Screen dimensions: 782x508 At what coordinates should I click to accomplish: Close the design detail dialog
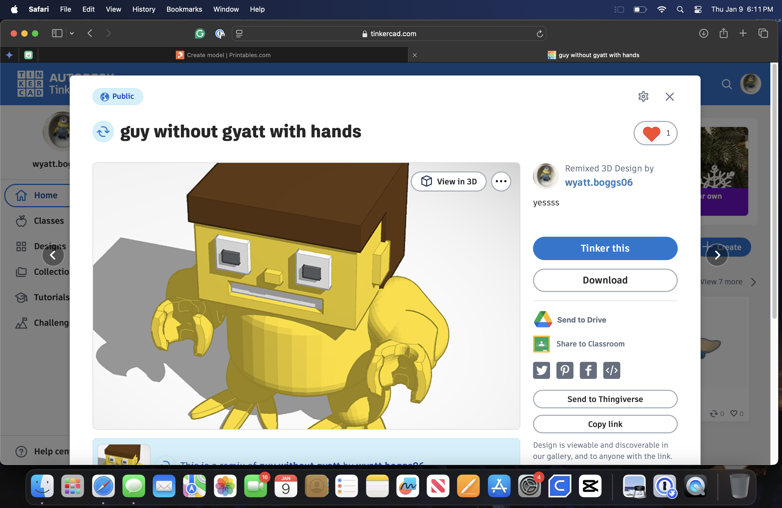pos(669,96)
